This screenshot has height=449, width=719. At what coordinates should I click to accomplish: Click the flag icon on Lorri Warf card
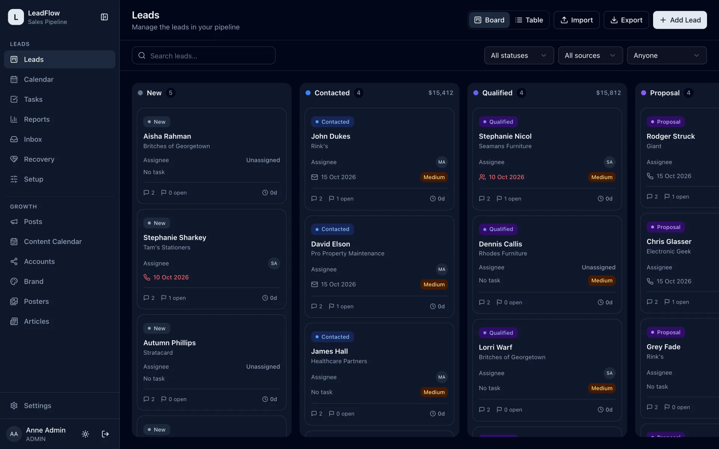click(x=499, y=410)
